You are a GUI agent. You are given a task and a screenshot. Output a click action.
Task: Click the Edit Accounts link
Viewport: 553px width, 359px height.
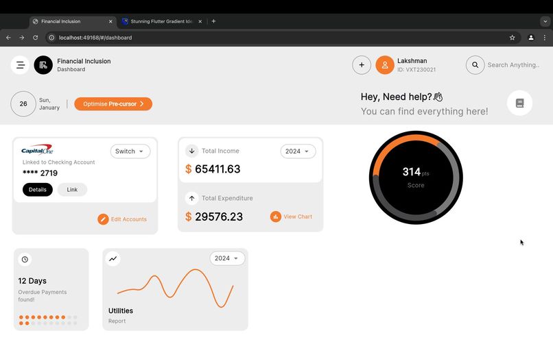129,219
